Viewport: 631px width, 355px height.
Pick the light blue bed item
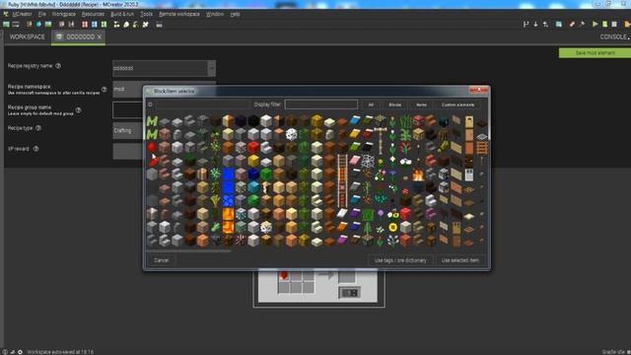(x=355, y=120)
